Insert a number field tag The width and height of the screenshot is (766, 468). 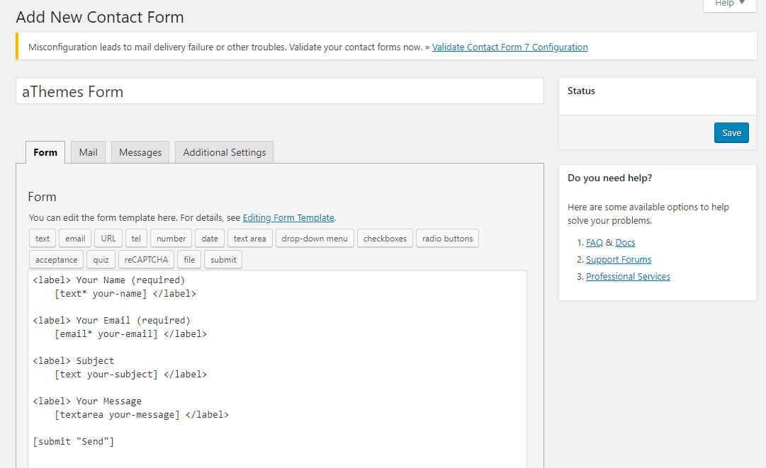pos(171,239)
